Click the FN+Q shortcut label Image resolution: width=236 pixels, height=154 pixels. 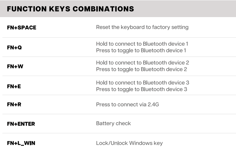click(x=14, y=47)
